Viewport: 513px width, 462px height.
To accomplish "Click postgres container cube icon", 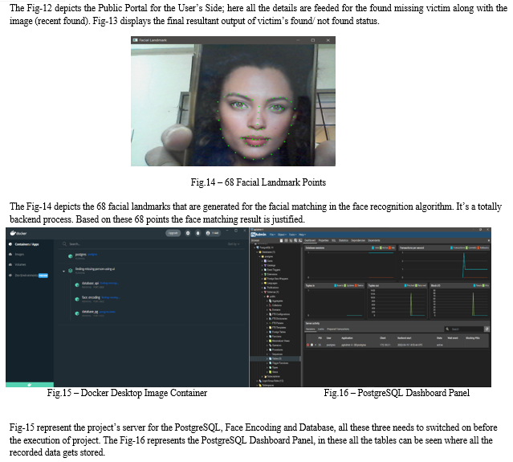I will coord(71,256).
